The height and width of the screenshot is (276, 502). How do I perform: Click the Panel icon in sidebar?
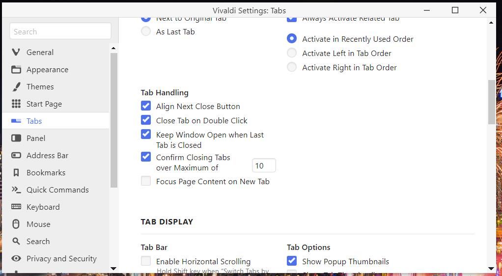(x=16, y=138)
